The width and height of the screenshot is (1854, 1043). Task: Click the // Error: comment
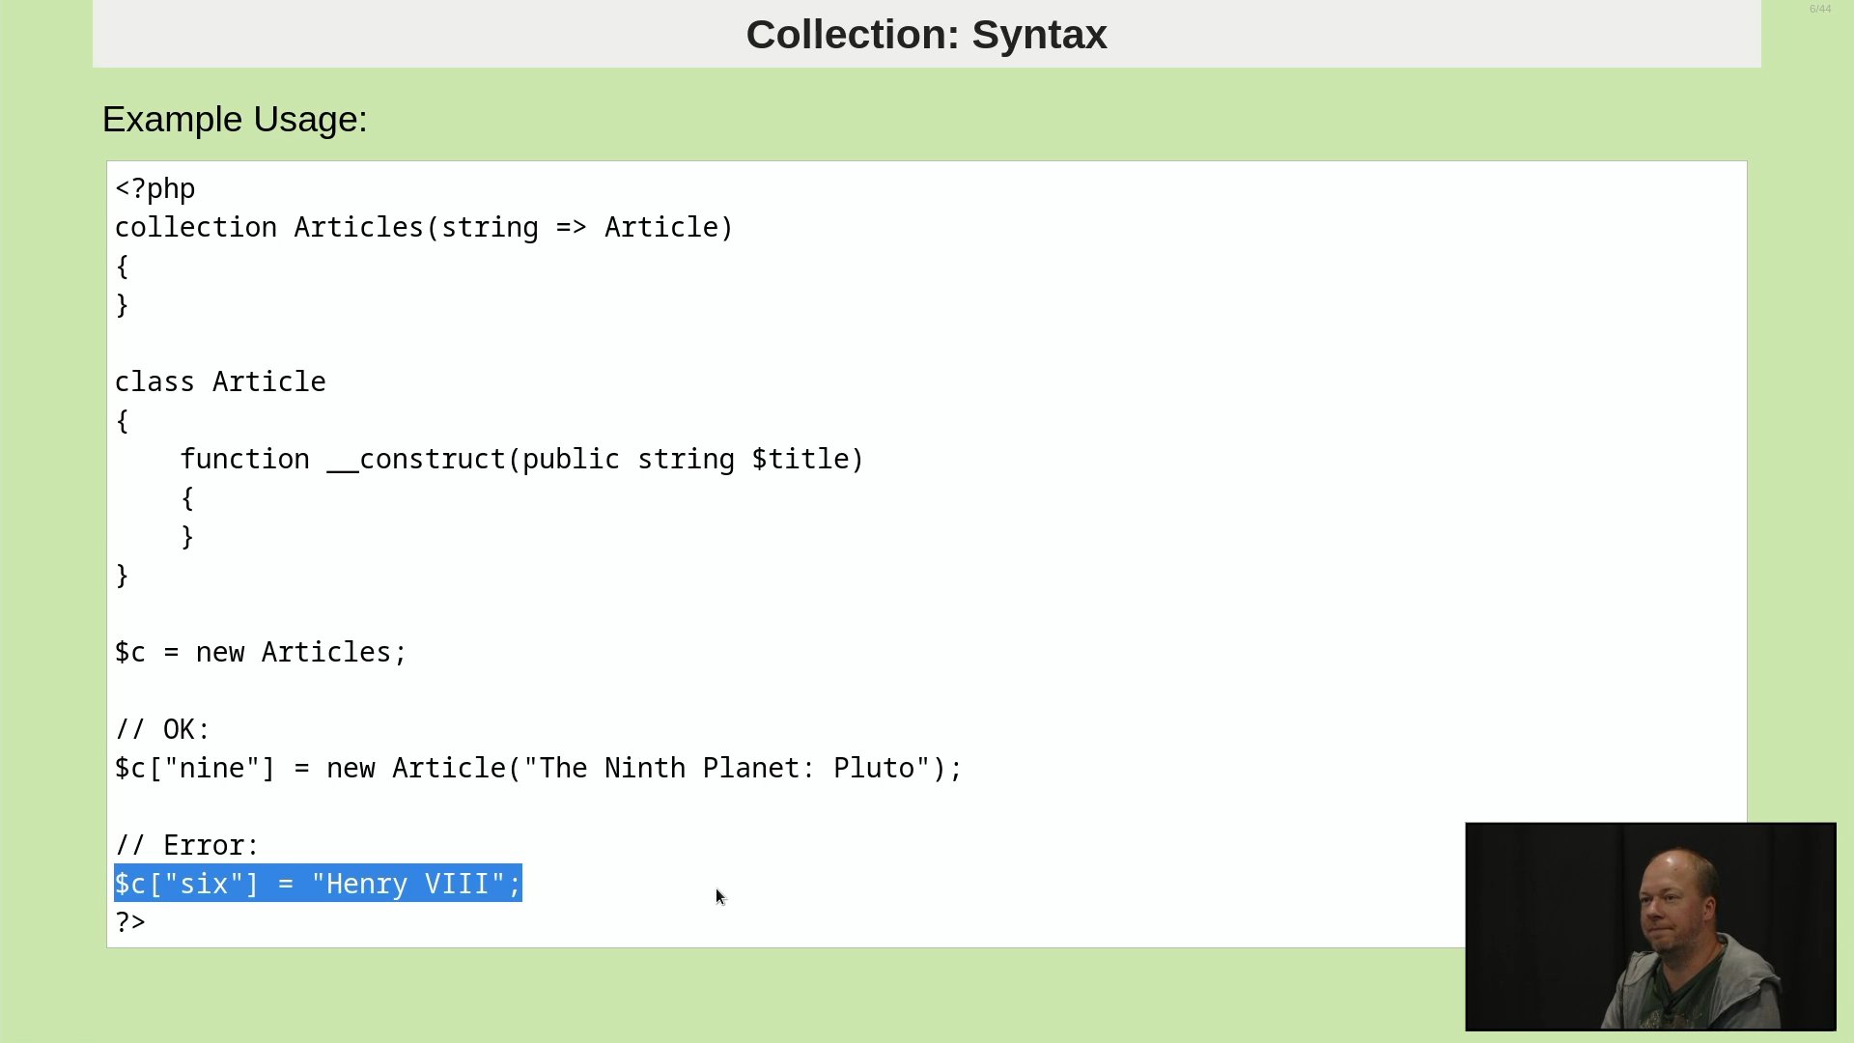pos(187,846)
